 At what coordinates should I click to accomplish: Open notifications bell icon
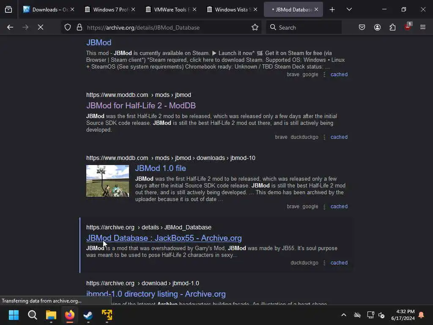click(422, 315)
